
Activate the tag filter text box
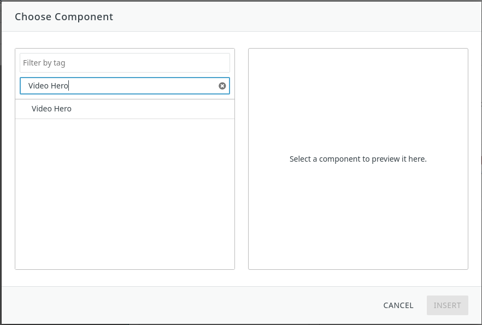point(125,63)
